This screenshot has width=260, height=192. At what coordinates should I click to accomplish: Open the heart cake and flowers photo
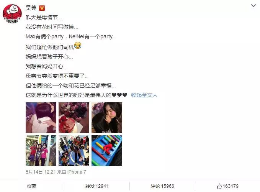[74, 118]
